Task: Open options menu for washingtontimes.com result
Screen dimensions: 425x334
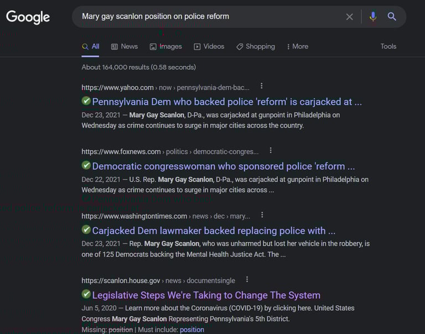Action: 262,215
